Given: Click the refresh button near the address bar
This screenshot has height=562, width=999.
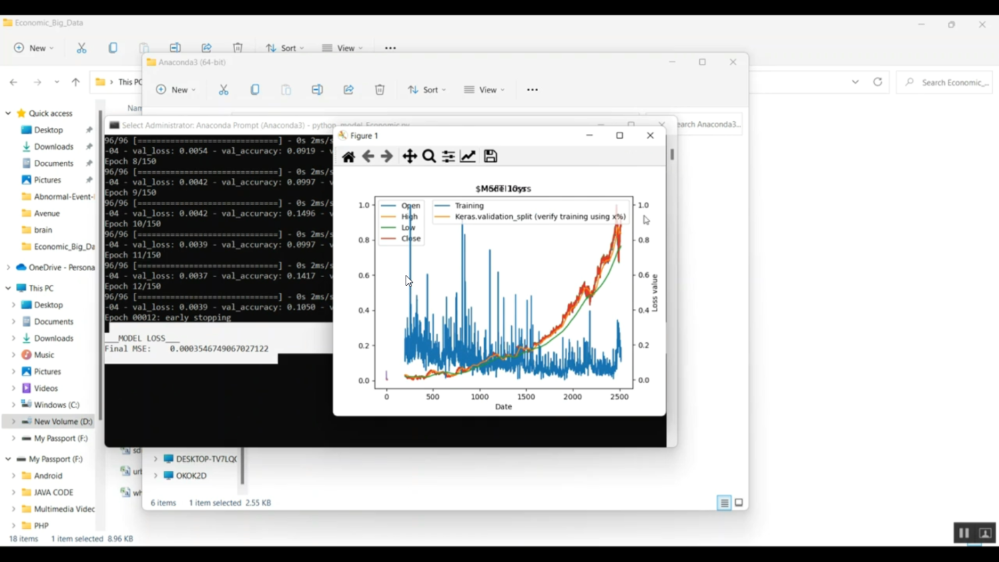Looking at the screenshot, I should (878, 82).
